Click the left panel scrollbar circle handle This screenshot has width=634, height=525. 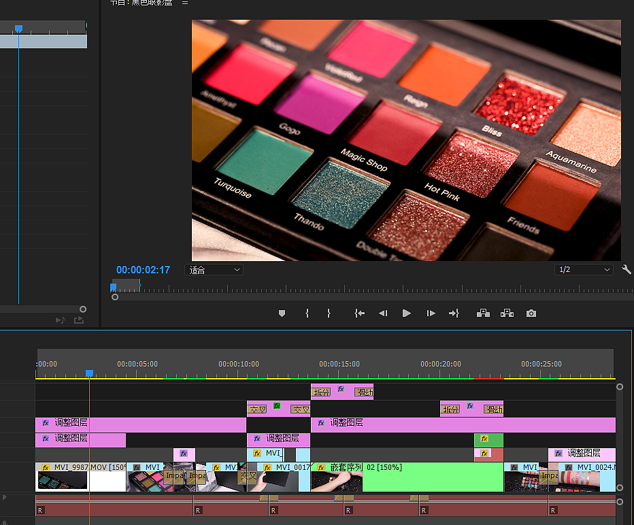[x=83, y=309]
